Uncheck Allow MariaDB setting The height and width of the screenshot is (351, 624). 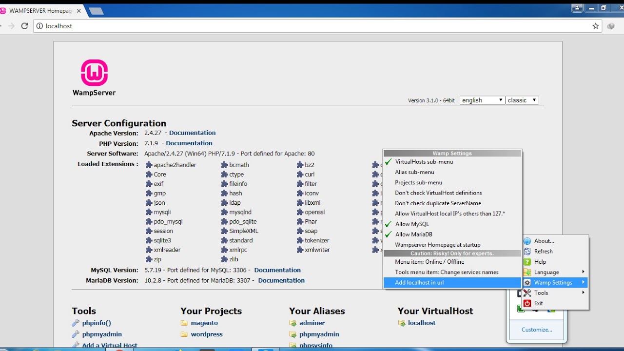click(452, 234)
